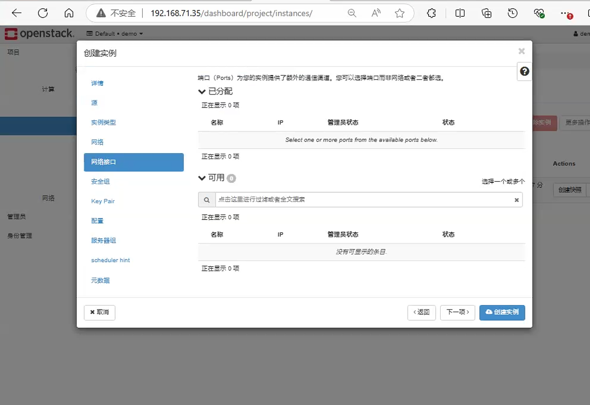The width and height of the screenshot is (590, 405).
Task: Reload the page with the refresh icon
Action: pyautogui.click(x=43, y=13)
